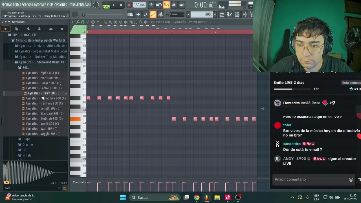
Task: Open the PATRONES menu
Action: click(40, 5)
